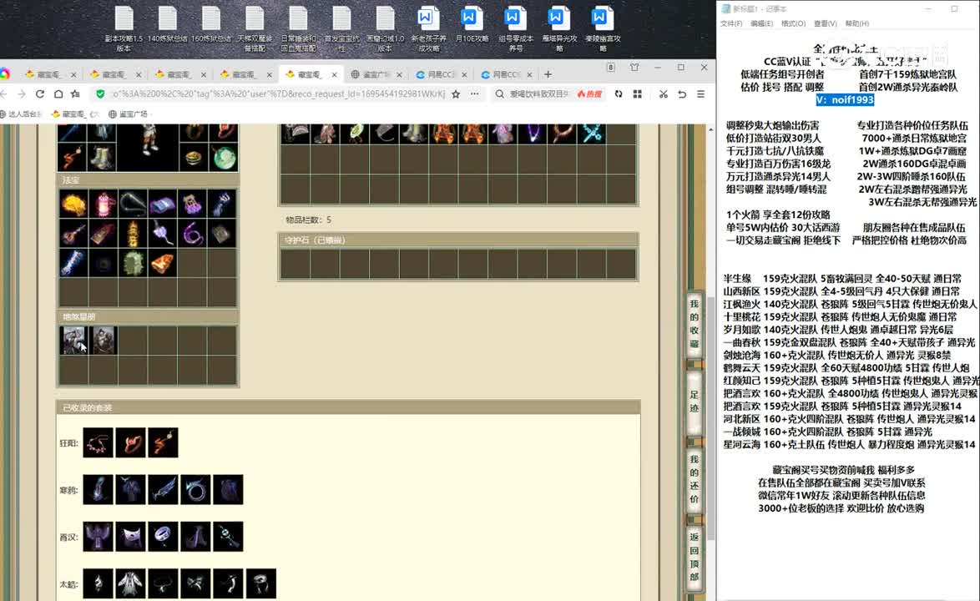
Task: Close the active 藏宝阁 tab
Action: click(x=335, y=74)
